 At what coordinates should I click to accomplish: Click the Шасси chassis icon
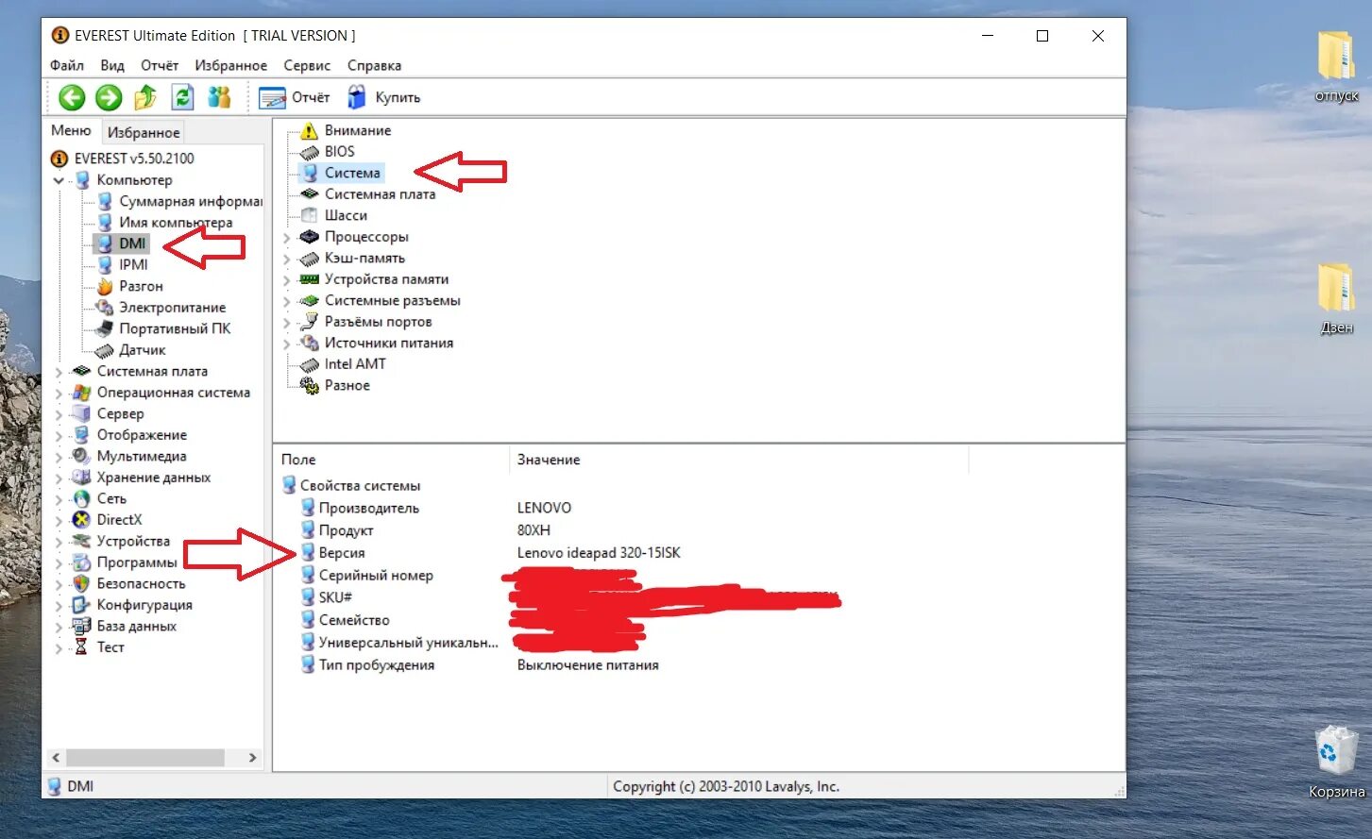pyautogui.click(x=310, y=215)
